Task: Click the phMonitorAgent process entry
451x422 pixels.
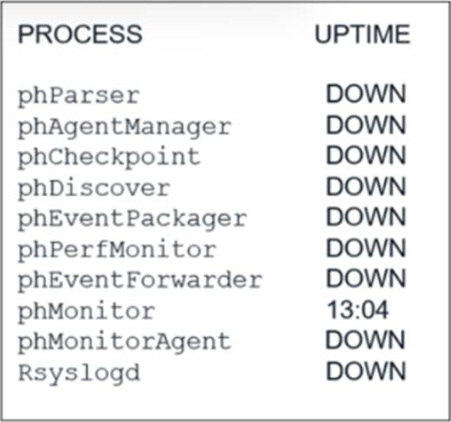Action: tap(125, 343)
